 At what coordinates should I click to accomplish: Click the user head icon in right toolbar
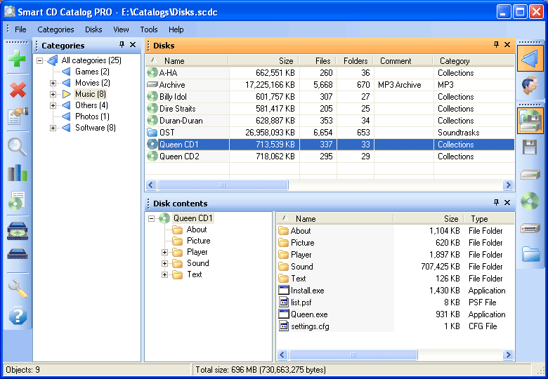coord(530,87)
